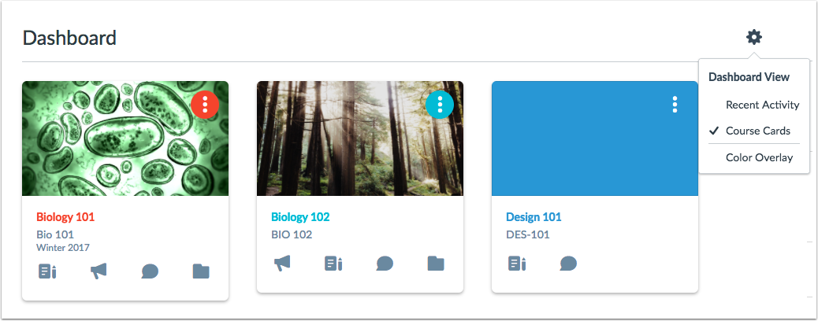Open Design 101 assignments icon

click(x=517, y=264)
